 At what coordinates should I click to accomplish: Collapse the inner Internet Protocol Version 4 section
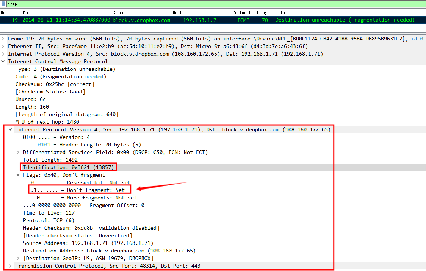10,129
